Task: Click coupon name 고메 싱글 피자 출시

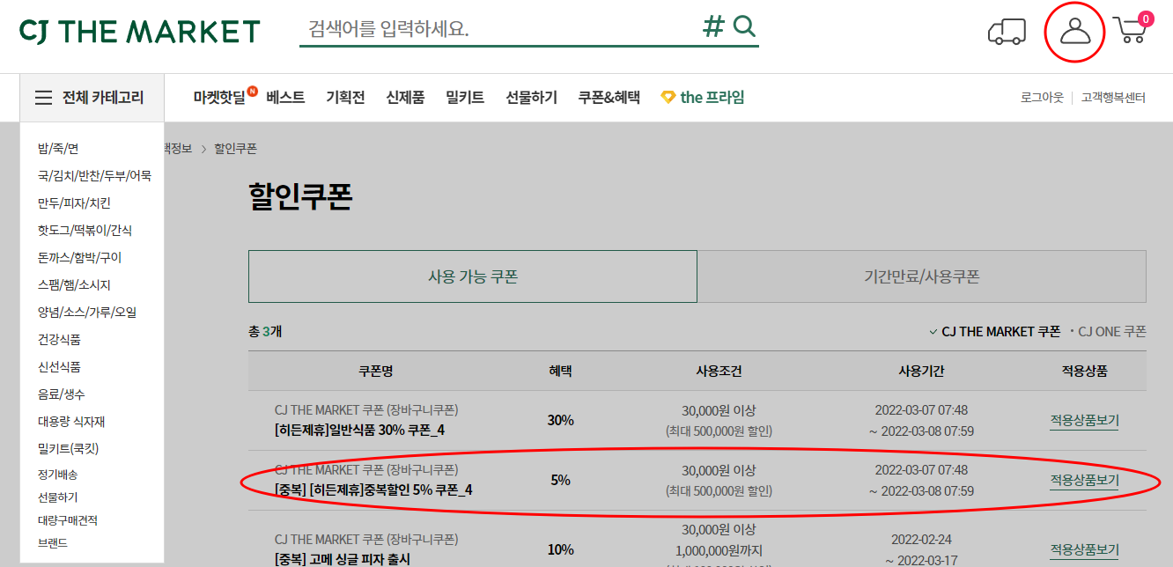Action: point(343,559)
